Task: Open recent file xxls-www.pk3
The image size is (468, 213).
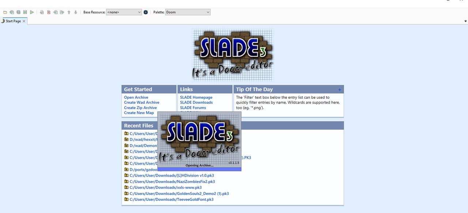Action: click(x=166, y=188)
